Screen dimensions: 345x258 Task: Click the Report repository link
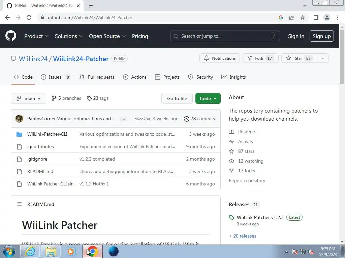click(x=247, y=180)
